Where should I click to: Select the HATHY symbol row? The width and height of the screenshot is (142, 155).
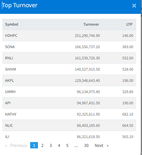point(69,114)
